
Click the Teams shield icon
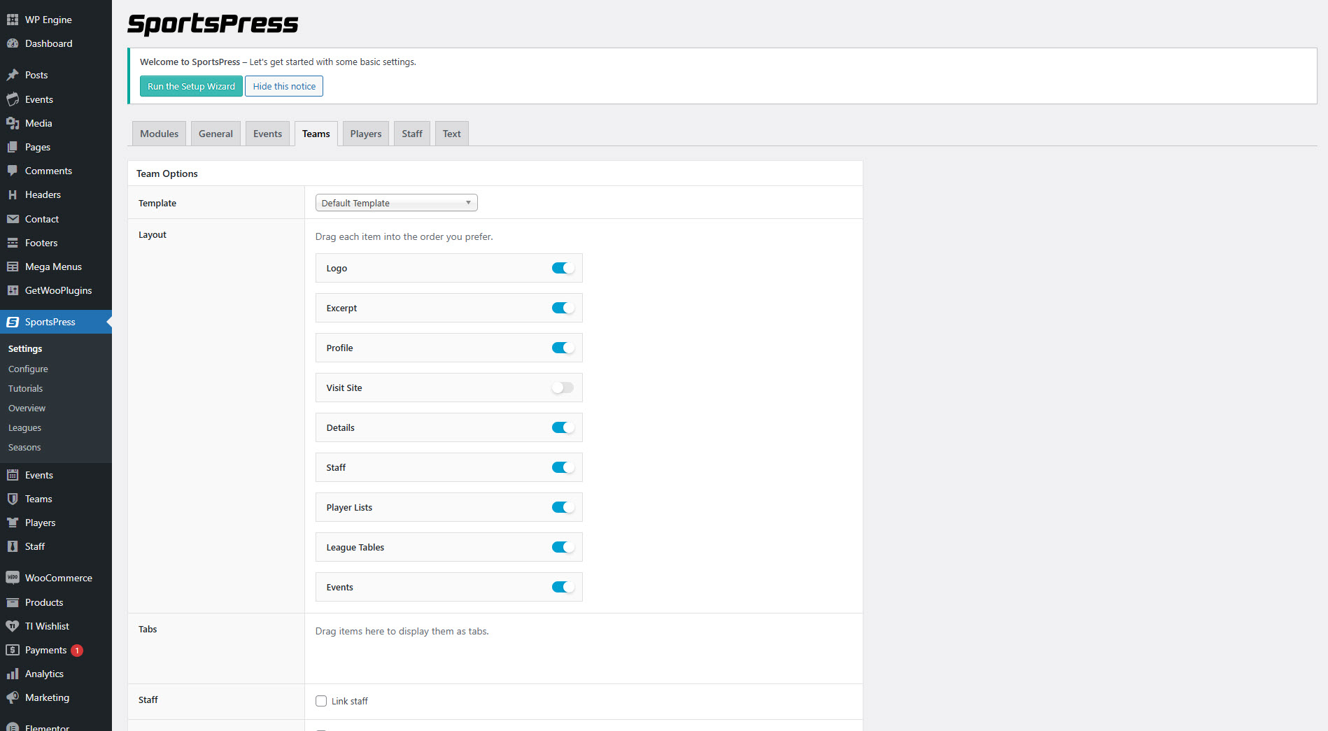[13, 499]
